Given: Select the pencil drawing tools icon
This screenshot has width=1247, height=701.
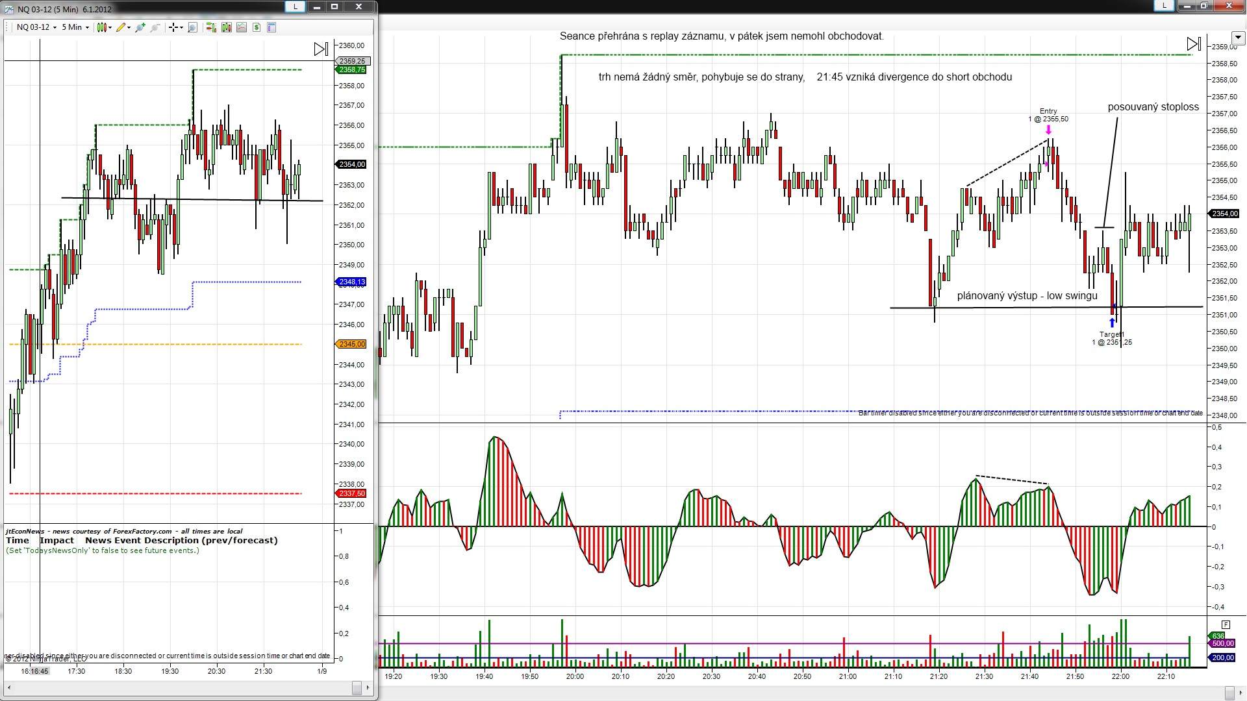Looking at the screenshot, I should point(121,27).
